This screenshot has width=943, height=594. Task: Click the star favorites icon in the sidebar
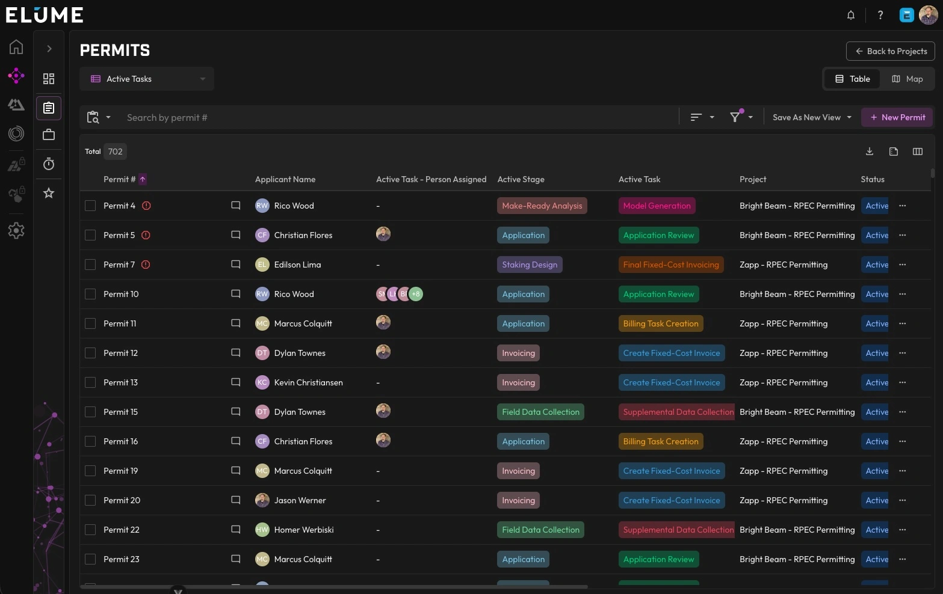pos(49,193)
